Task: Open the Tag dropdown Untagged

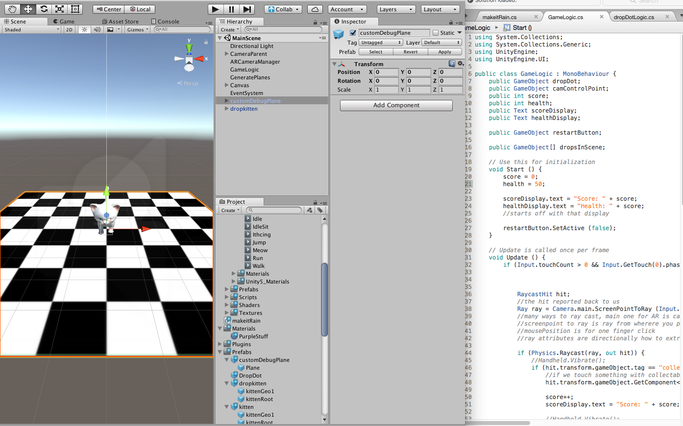Action: point(381,43)
